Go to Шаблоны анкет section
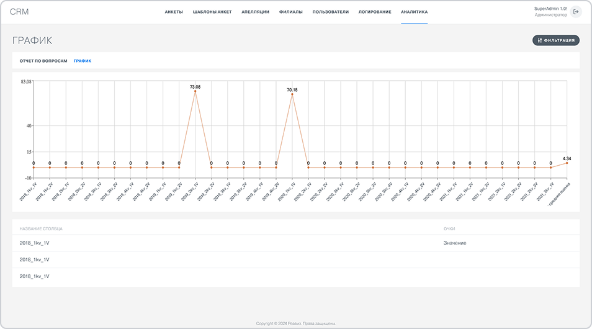Screen dimensions: 592x329 coord(212,12)
